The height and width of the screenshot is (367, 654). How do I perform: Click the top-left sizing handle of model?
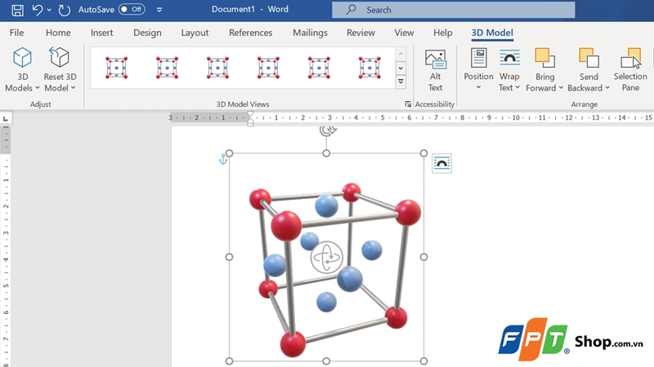[229, 153]
